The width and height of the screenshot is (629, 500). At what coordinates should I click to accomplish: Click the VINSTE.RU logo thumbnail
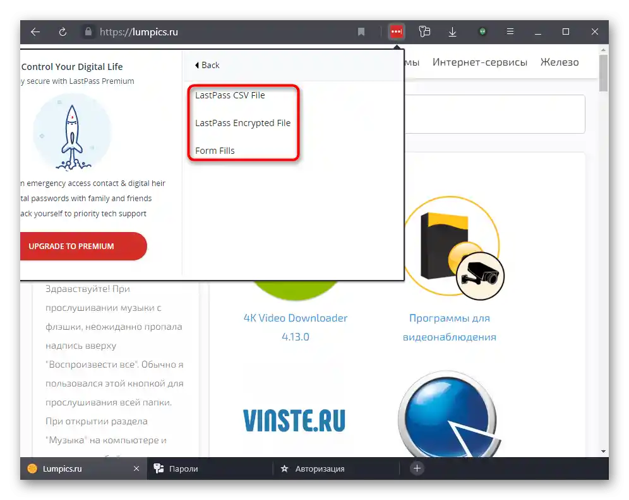pyautogui.click(x=294, y=421)
